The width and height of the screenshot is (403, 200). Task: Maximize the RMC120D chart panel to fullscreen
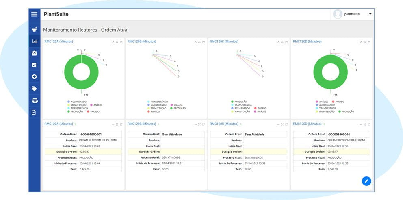[x=365, y=42]
